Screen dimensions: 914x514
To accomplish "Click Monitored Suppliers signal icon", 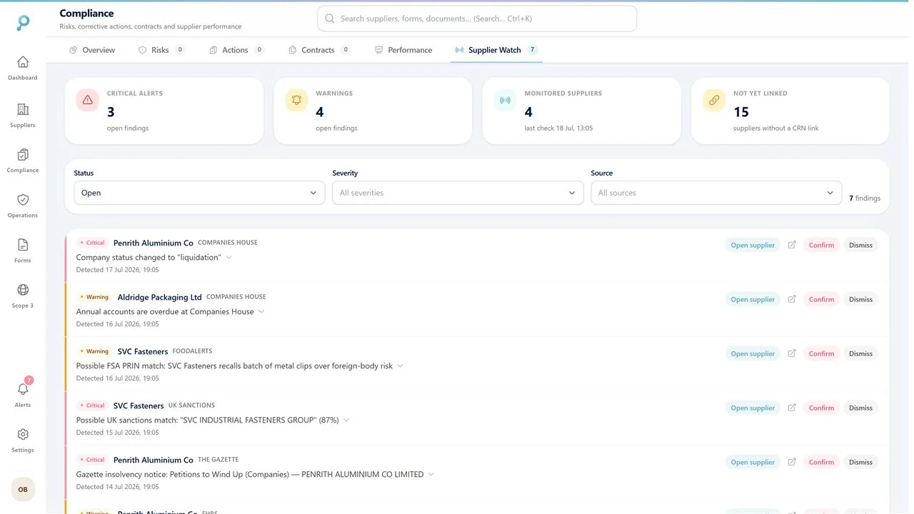I will tap(506, 100).
